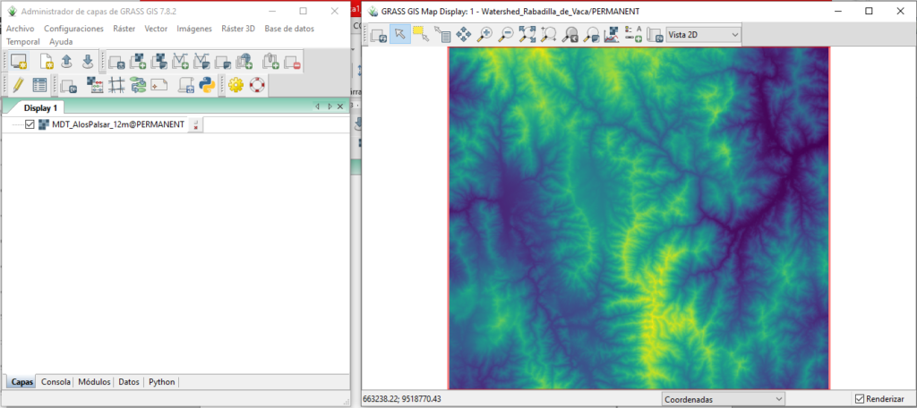Open the Ráster menu
Viewport: 917px width, 408px height.
click(124, 29)
